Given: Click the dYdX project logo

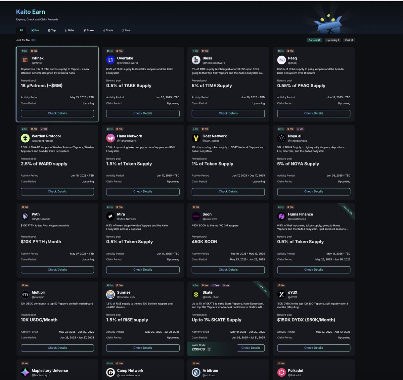Looking at the screenshot, I should click(281, 294).
